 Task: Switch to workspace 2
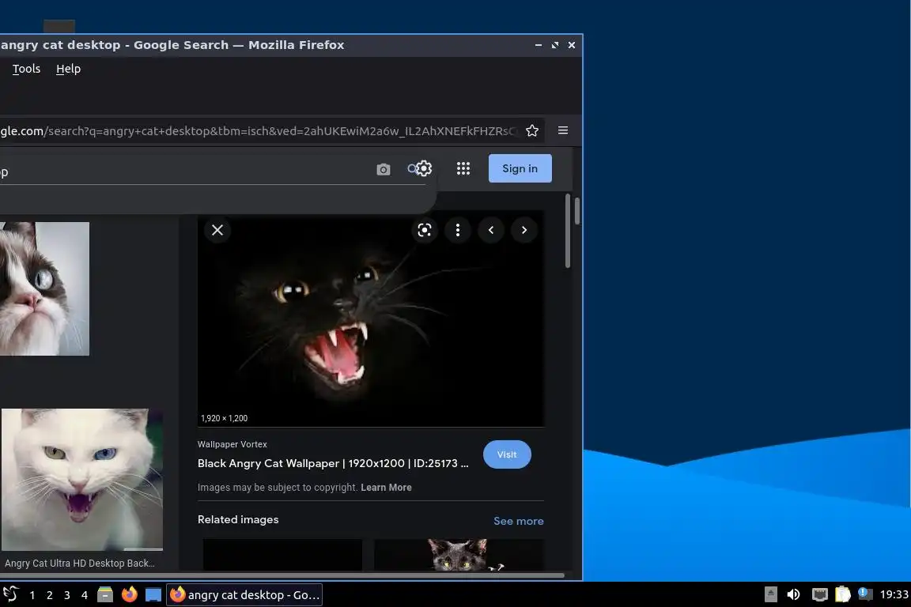click(49, 595)
